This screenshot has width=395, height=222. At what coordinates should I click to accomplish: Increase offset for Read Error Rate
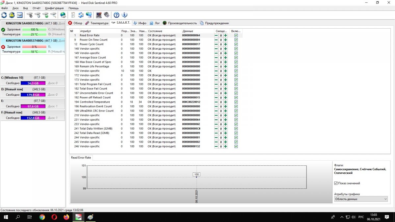[225, 35]
